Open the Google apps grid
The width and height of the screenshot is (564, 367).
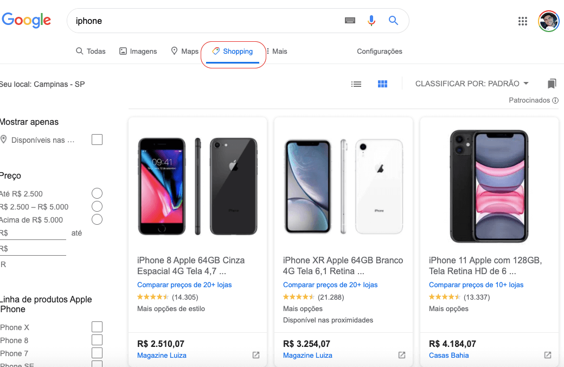(x=523, y=21)
